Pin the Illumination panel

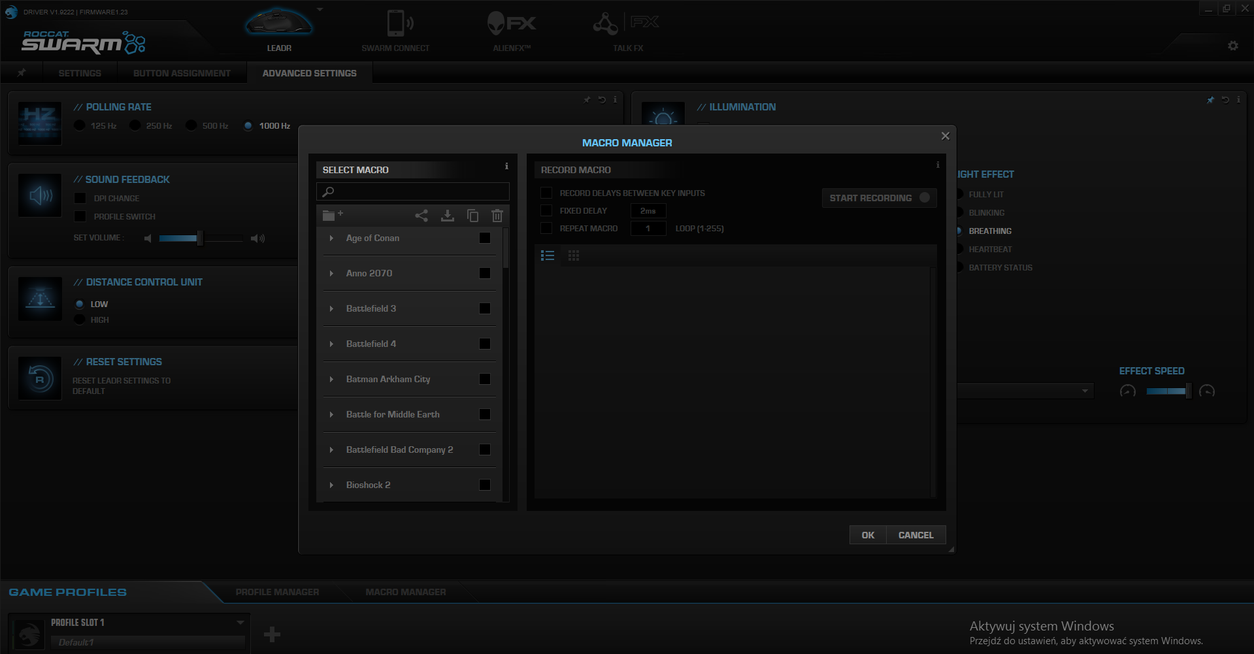pyautogui.click(x=1210, y=100)
